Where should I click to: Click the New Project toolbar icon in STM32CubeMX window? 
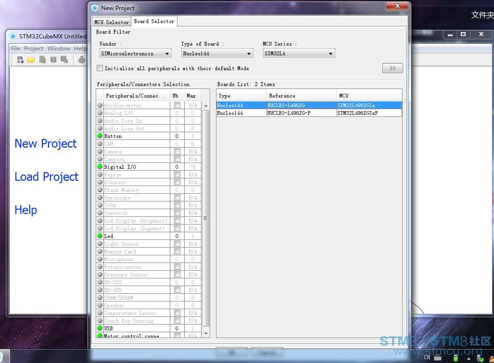21,60
